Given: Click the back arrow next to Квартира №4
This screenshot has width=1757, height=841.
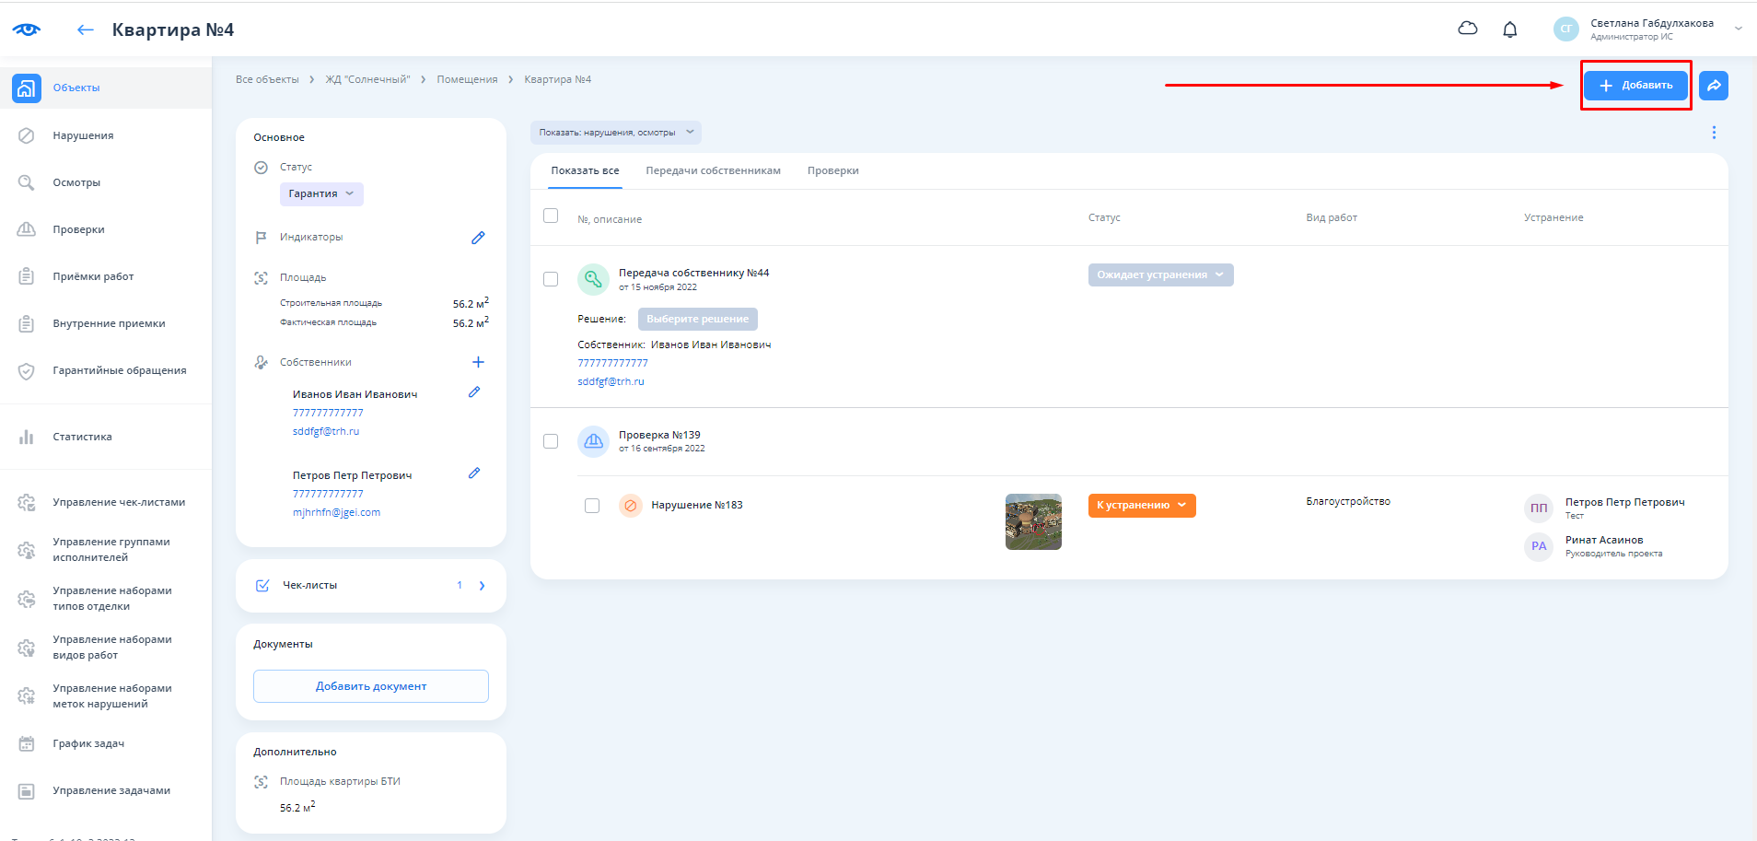Looking at the screenshot, I should point(86,30).
